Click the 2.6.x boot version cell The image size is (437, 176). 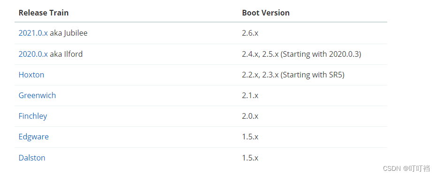pyautogui.click(x=250, y=33)
